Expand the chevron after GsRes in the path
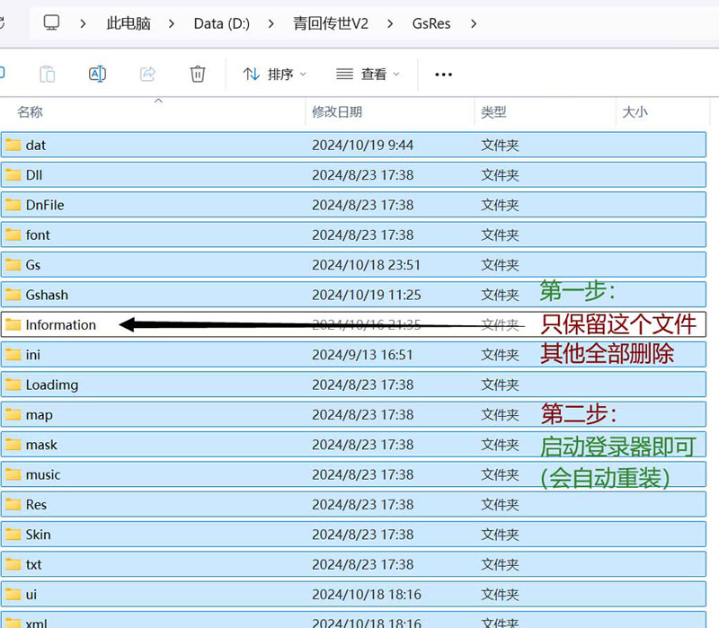This screenshot has height=628, width=719. tap(474, 23)
